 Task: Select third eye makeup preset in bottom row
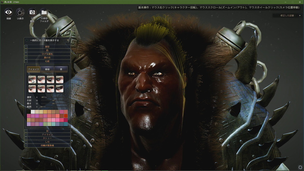(51, 89)
